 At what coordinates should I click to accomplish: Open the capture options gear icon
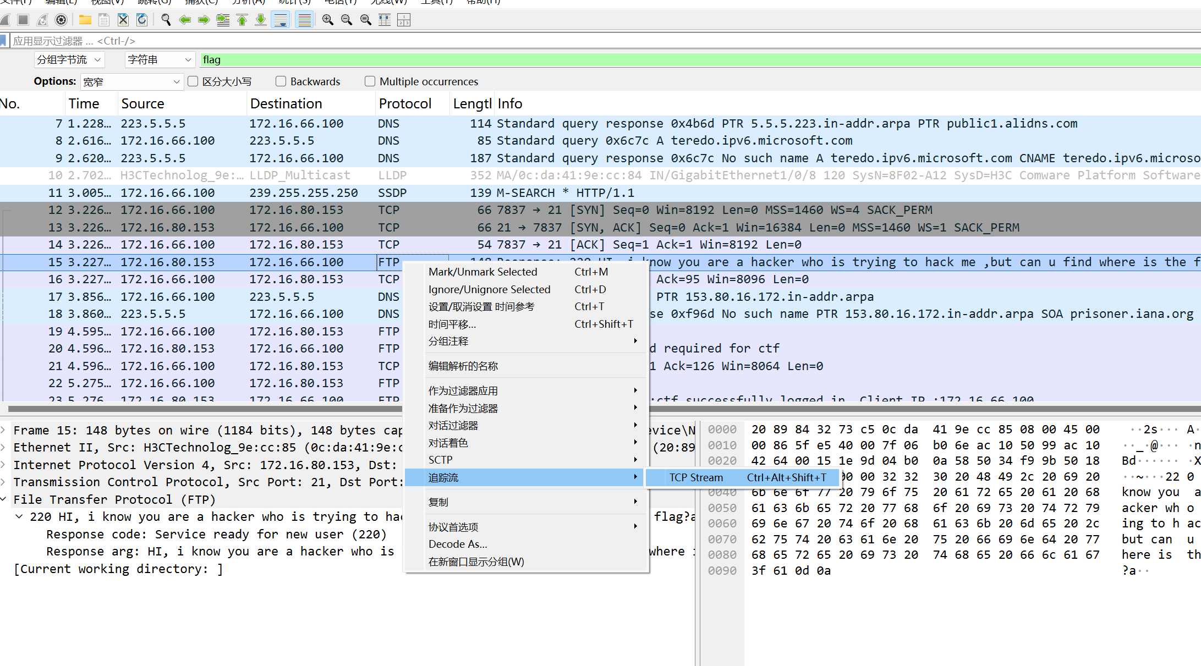61,20
